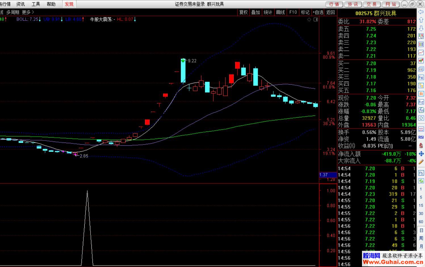Open the 资讯 menu
Image resolution: width=425 pixels, height=267 pixels.
20,4
